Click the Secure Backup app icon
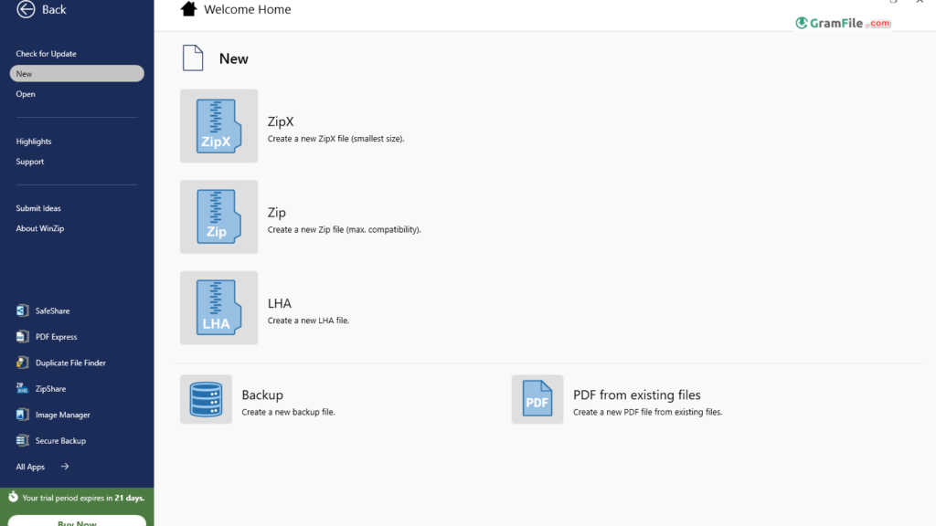Image resolution: width=936 pixels, height=526 pixels. click(x=22, y=441)
